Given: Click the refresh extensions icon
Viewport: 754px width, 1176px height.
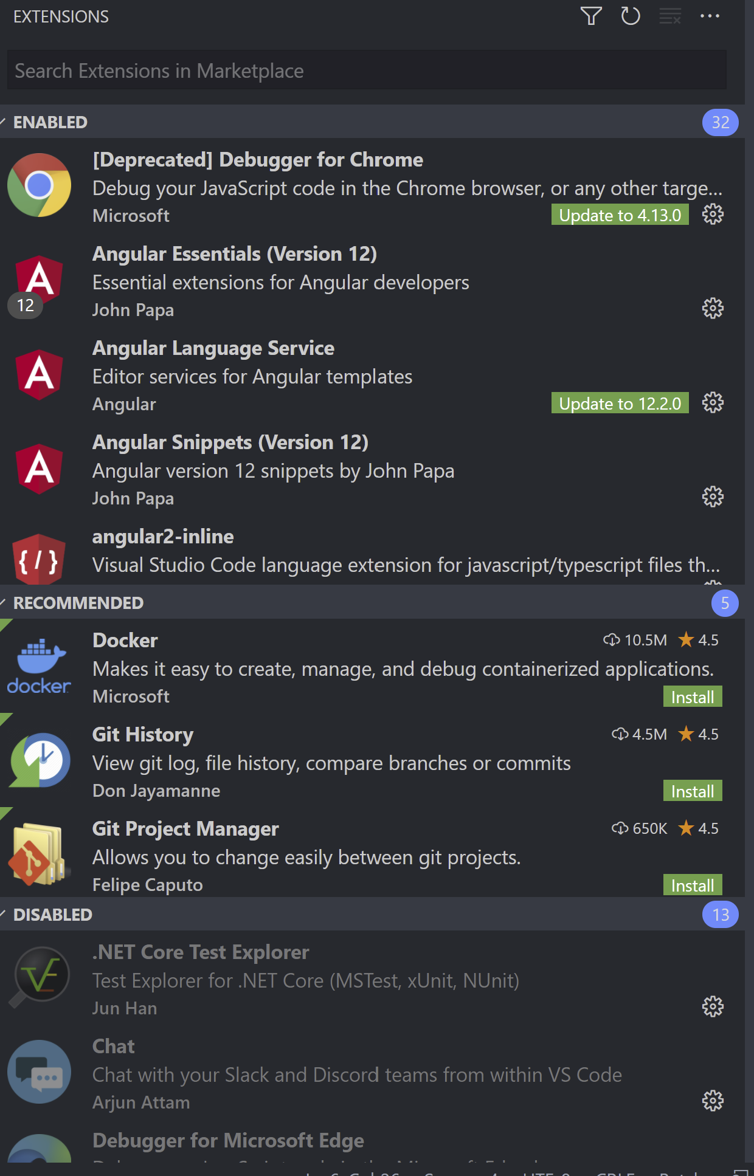Looking at the screenshot, I should click(631, 16).
